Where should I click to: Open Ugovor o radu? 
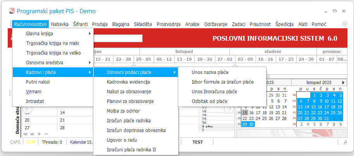coord(136,140)
